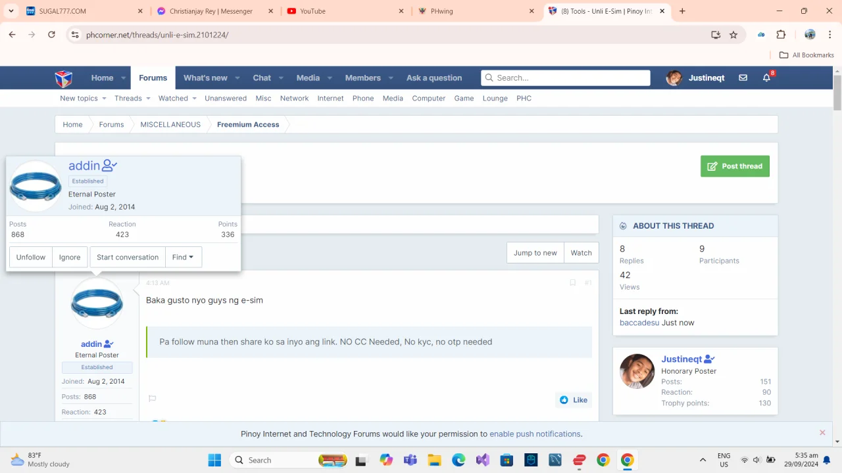Open Microsoft Edge from the taskbar
The image size is (842, 473).
[x=458, y=460]
